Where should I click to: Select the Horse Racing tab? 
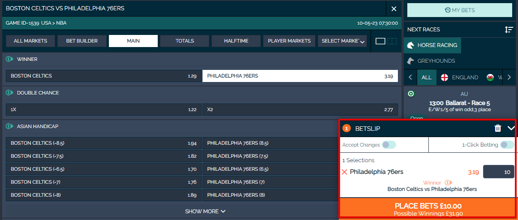(x=432, y=45)
